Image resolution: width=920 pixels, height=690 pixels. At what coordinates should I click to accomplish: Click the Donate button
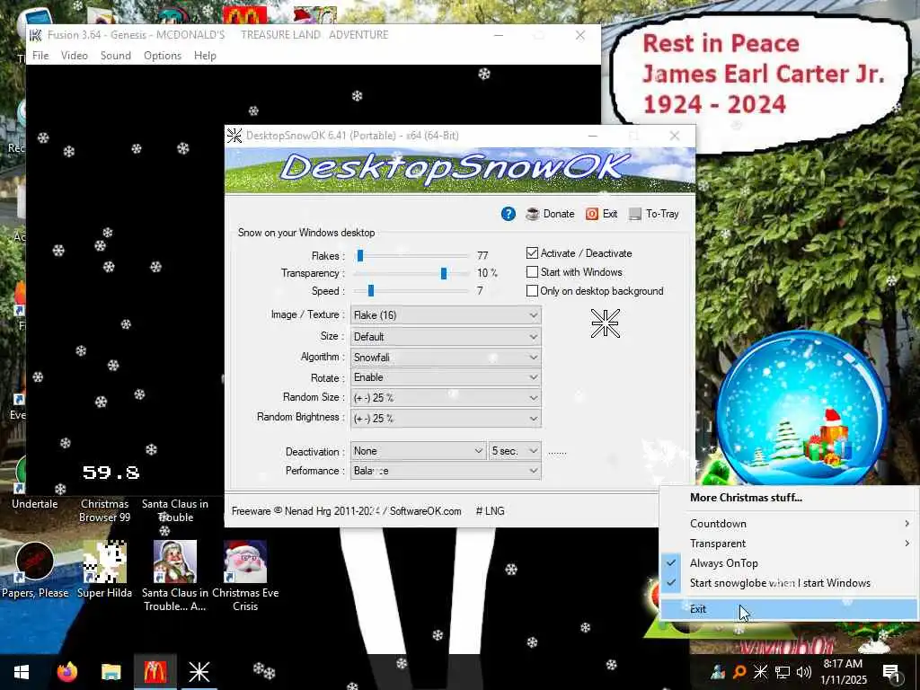550,214
